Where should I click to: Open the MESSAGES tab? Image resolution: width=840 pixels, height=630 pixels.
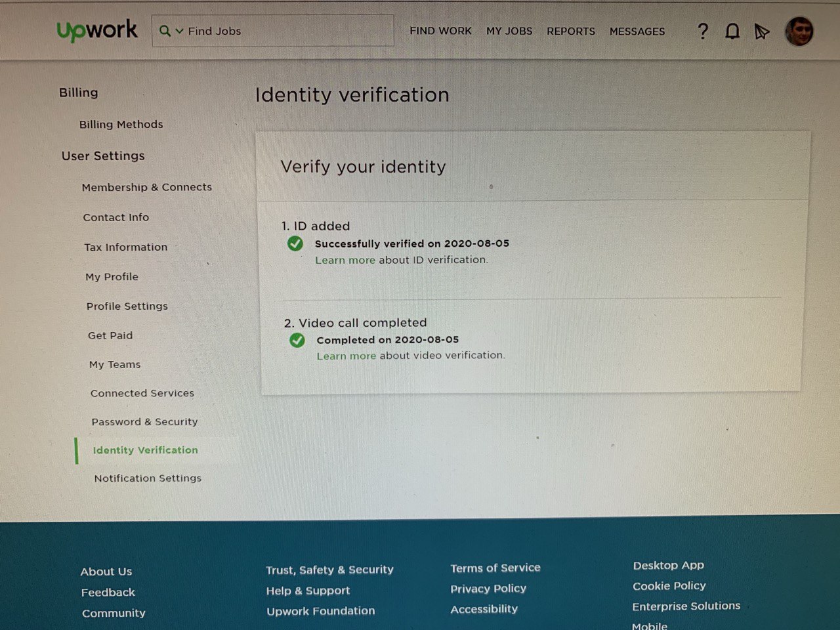tap(637, 31)
